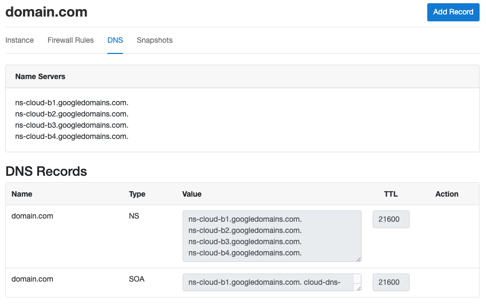
Task: Click the ns-cloud-b3 name server entry
Action: (x=72, y=125)
